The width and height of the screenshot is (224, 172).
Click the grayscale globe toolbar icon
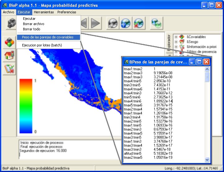pos(113,23)
